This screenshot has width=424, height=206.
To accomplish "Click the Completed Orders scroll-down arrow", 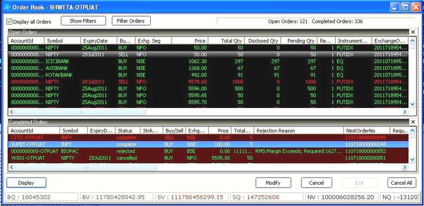I will tap(412, 160).
